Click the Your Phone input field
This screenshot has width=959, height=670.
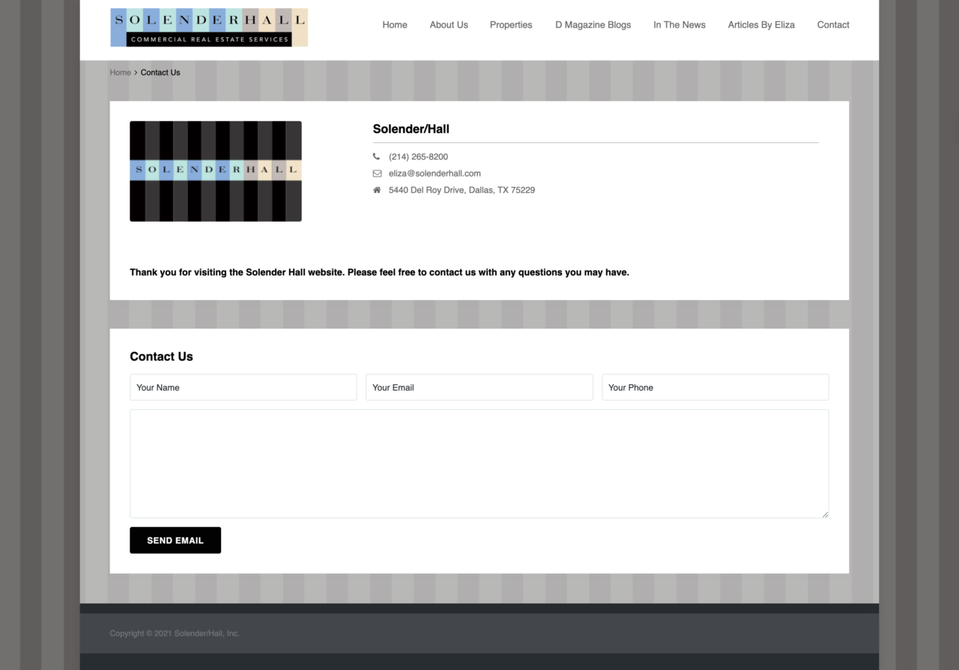coord(715,387)
